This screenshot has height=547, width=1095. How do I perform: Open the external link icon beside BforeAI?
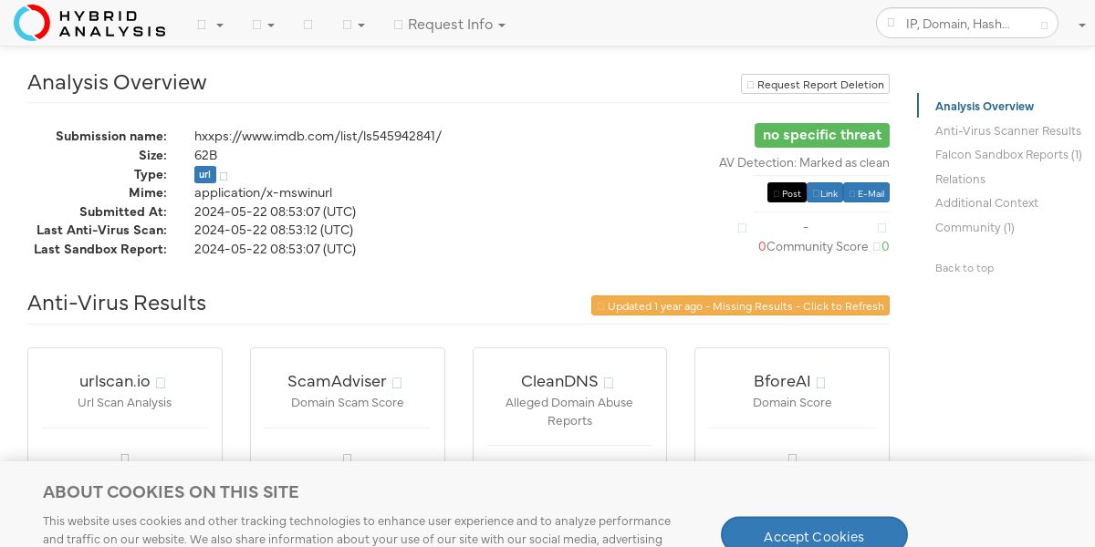[820, 383]
